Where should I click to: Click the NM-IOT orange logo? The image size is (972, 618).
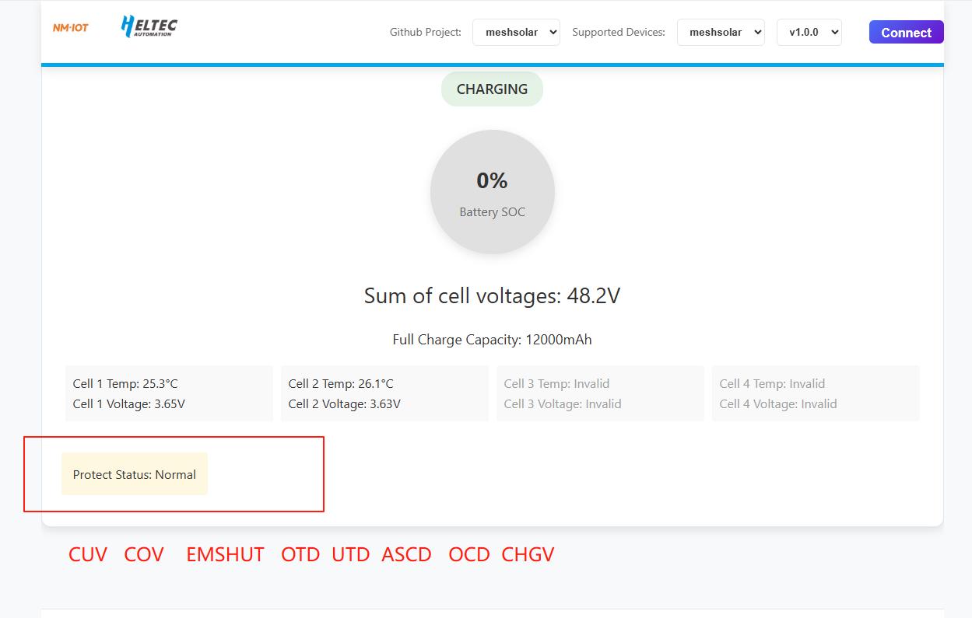[x=70, y=28]
